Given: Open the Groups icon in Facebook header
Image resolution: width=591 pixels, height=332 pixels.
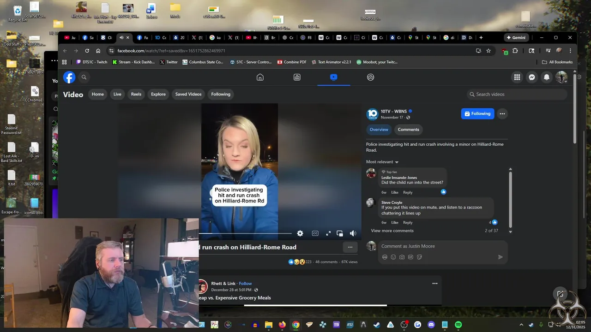Looking at the screenshot, I should click(x=370, y=77).
